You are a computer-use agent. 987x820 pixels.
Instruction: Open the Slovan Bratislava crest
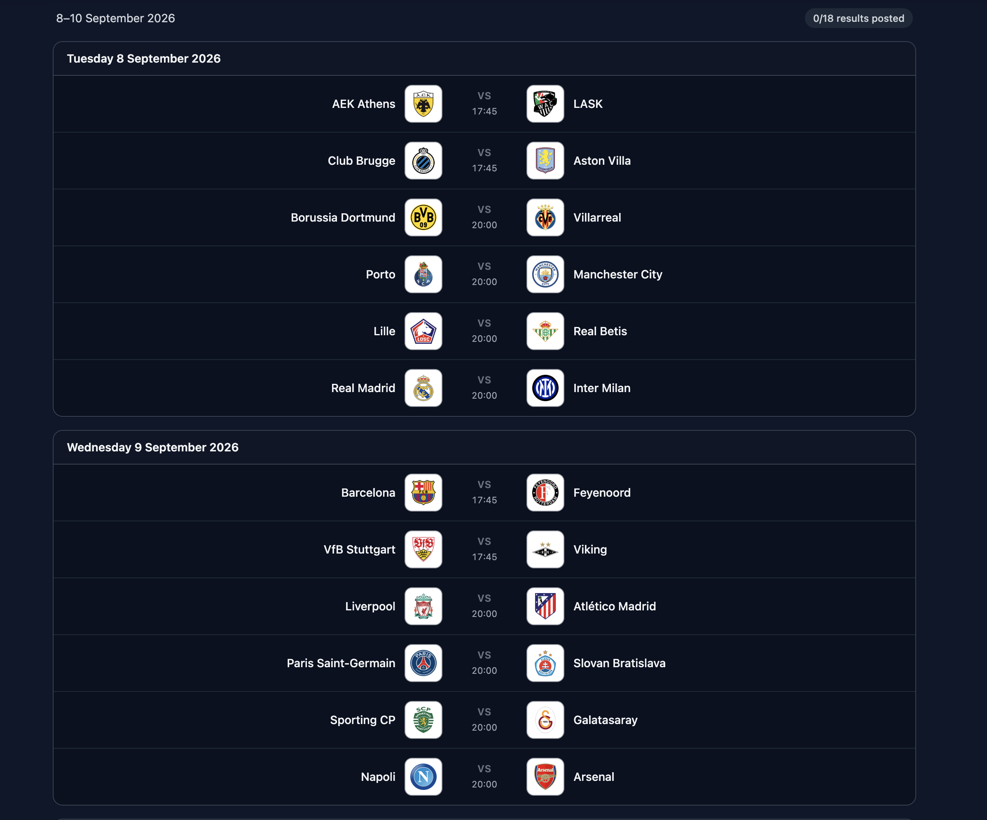(545, 663)
